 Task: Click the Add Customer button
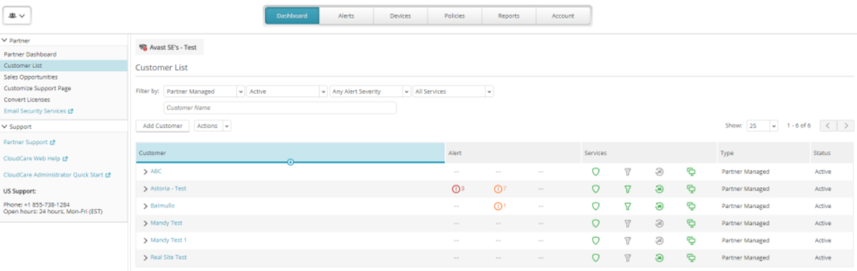pos(162,126)
